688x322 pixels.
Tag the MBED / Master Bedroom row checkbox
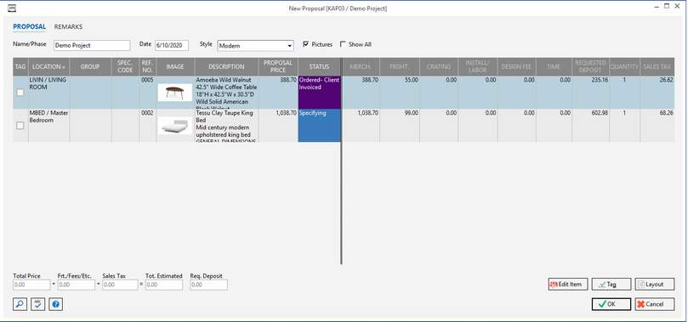pyautogui.click(x=20, y=126)
